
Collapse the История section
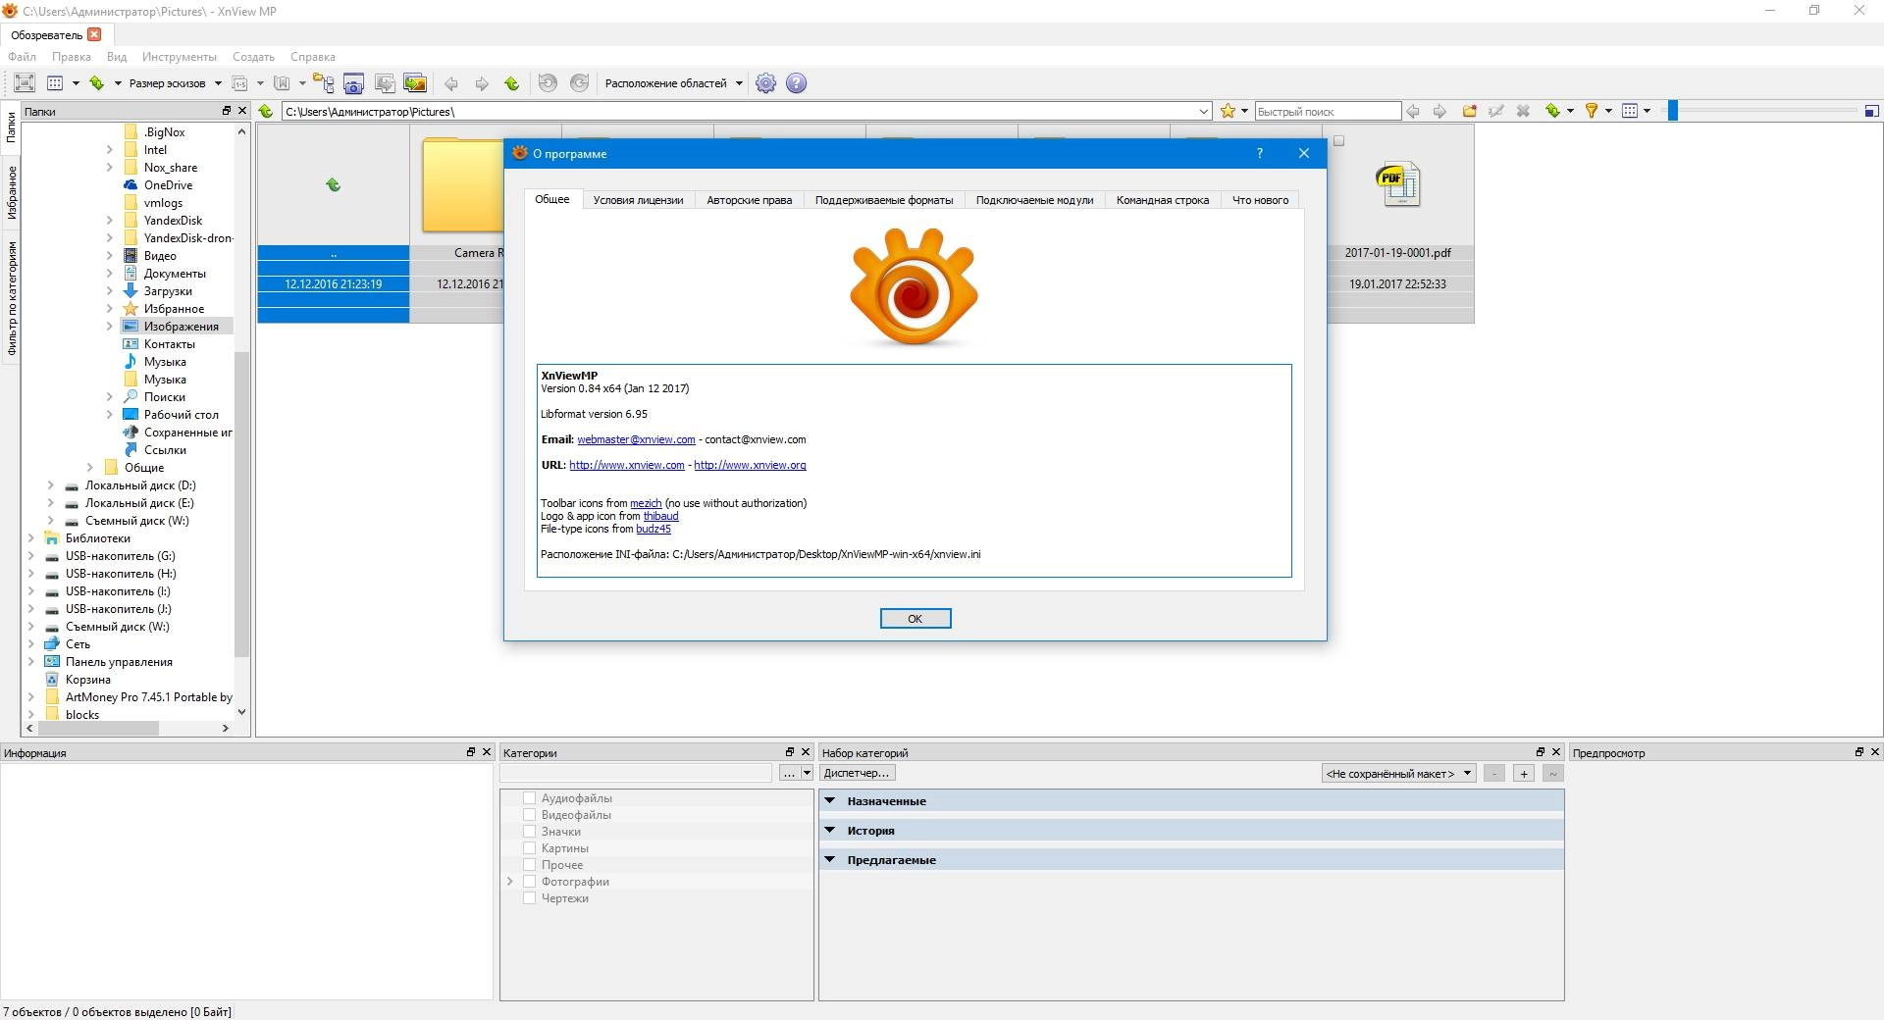[x=830, y=831]
